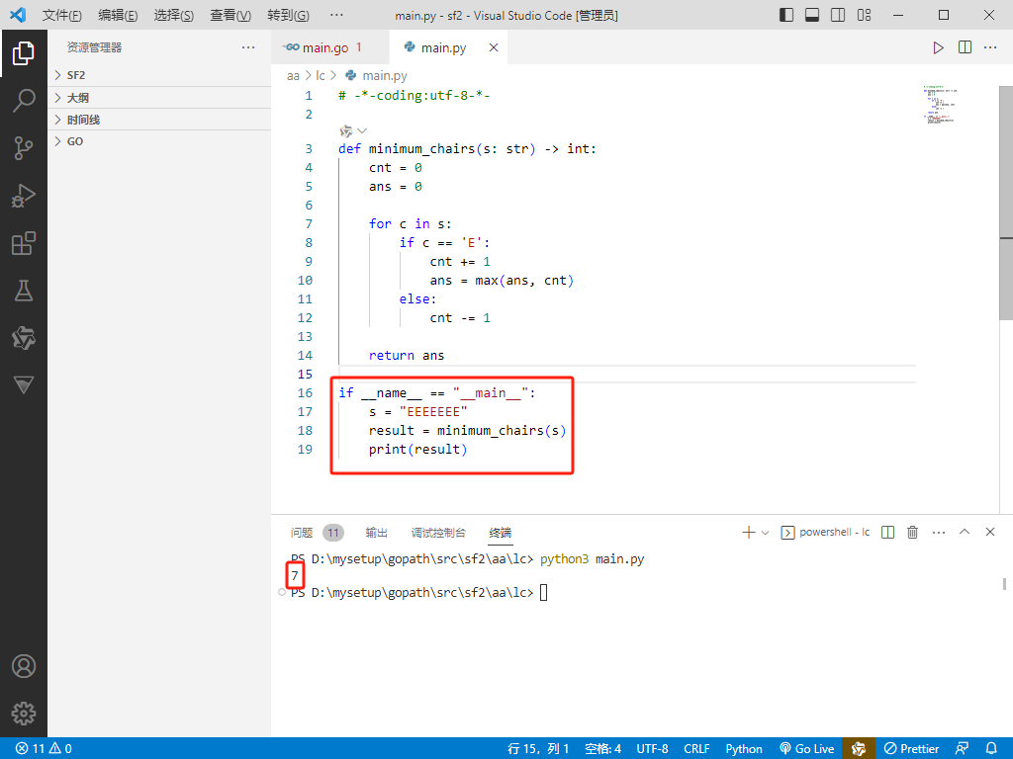Select the 终端 terminal tab

[500, 533]
